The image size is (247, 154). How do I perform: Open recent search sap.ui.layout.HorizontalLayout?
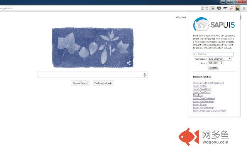208,83
